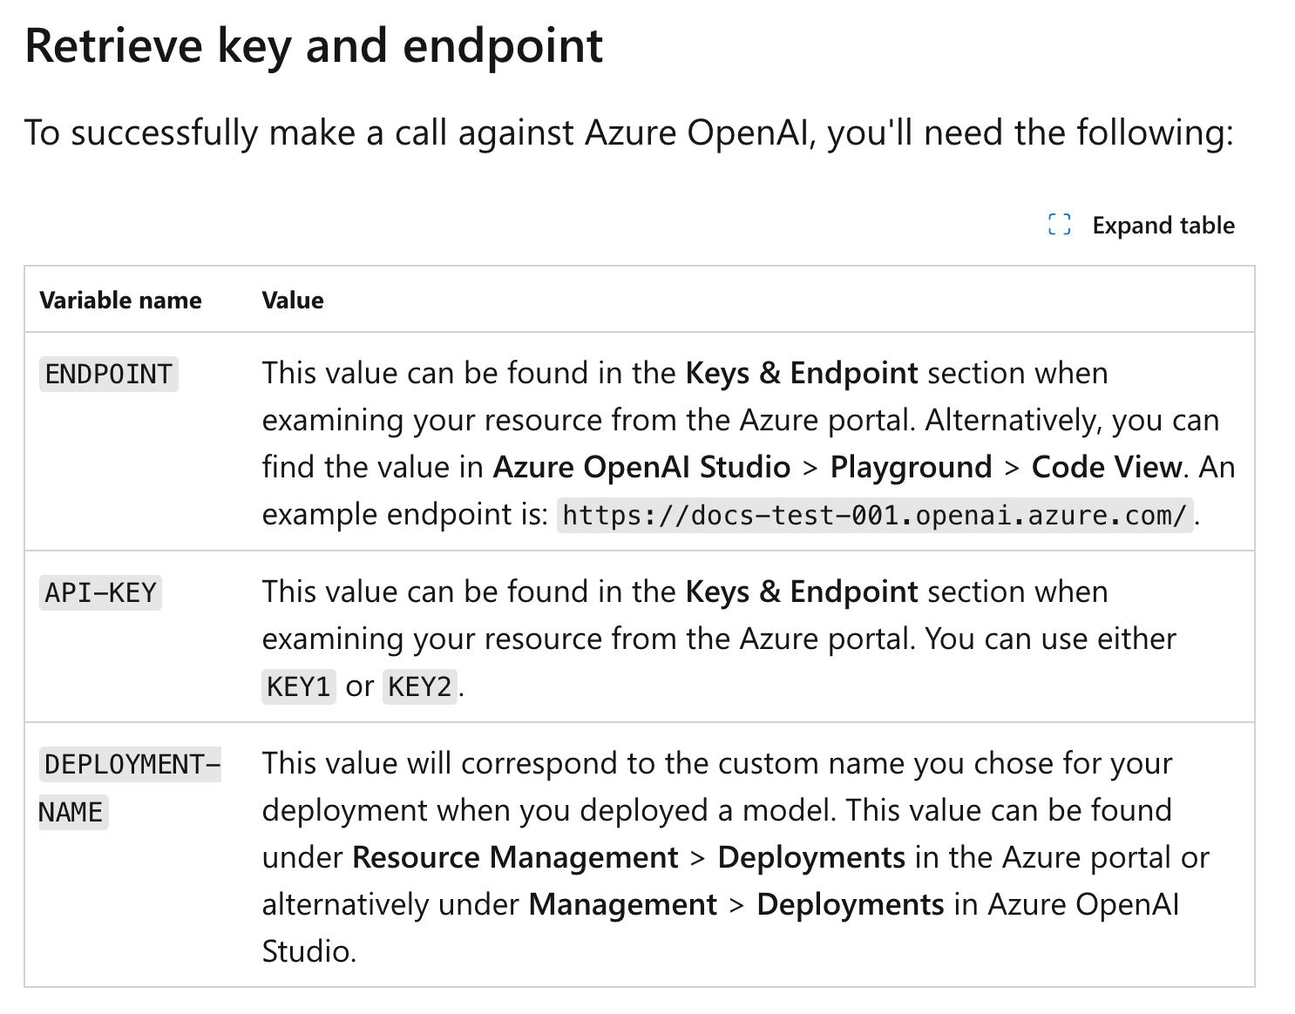
Task: Click the intro sentence about Azure OpenAI call
Action: click(628, 133)
